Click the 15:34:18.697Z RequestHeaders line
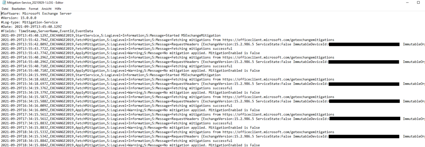Viewport: 425px width, 147px height. point(213,84)
